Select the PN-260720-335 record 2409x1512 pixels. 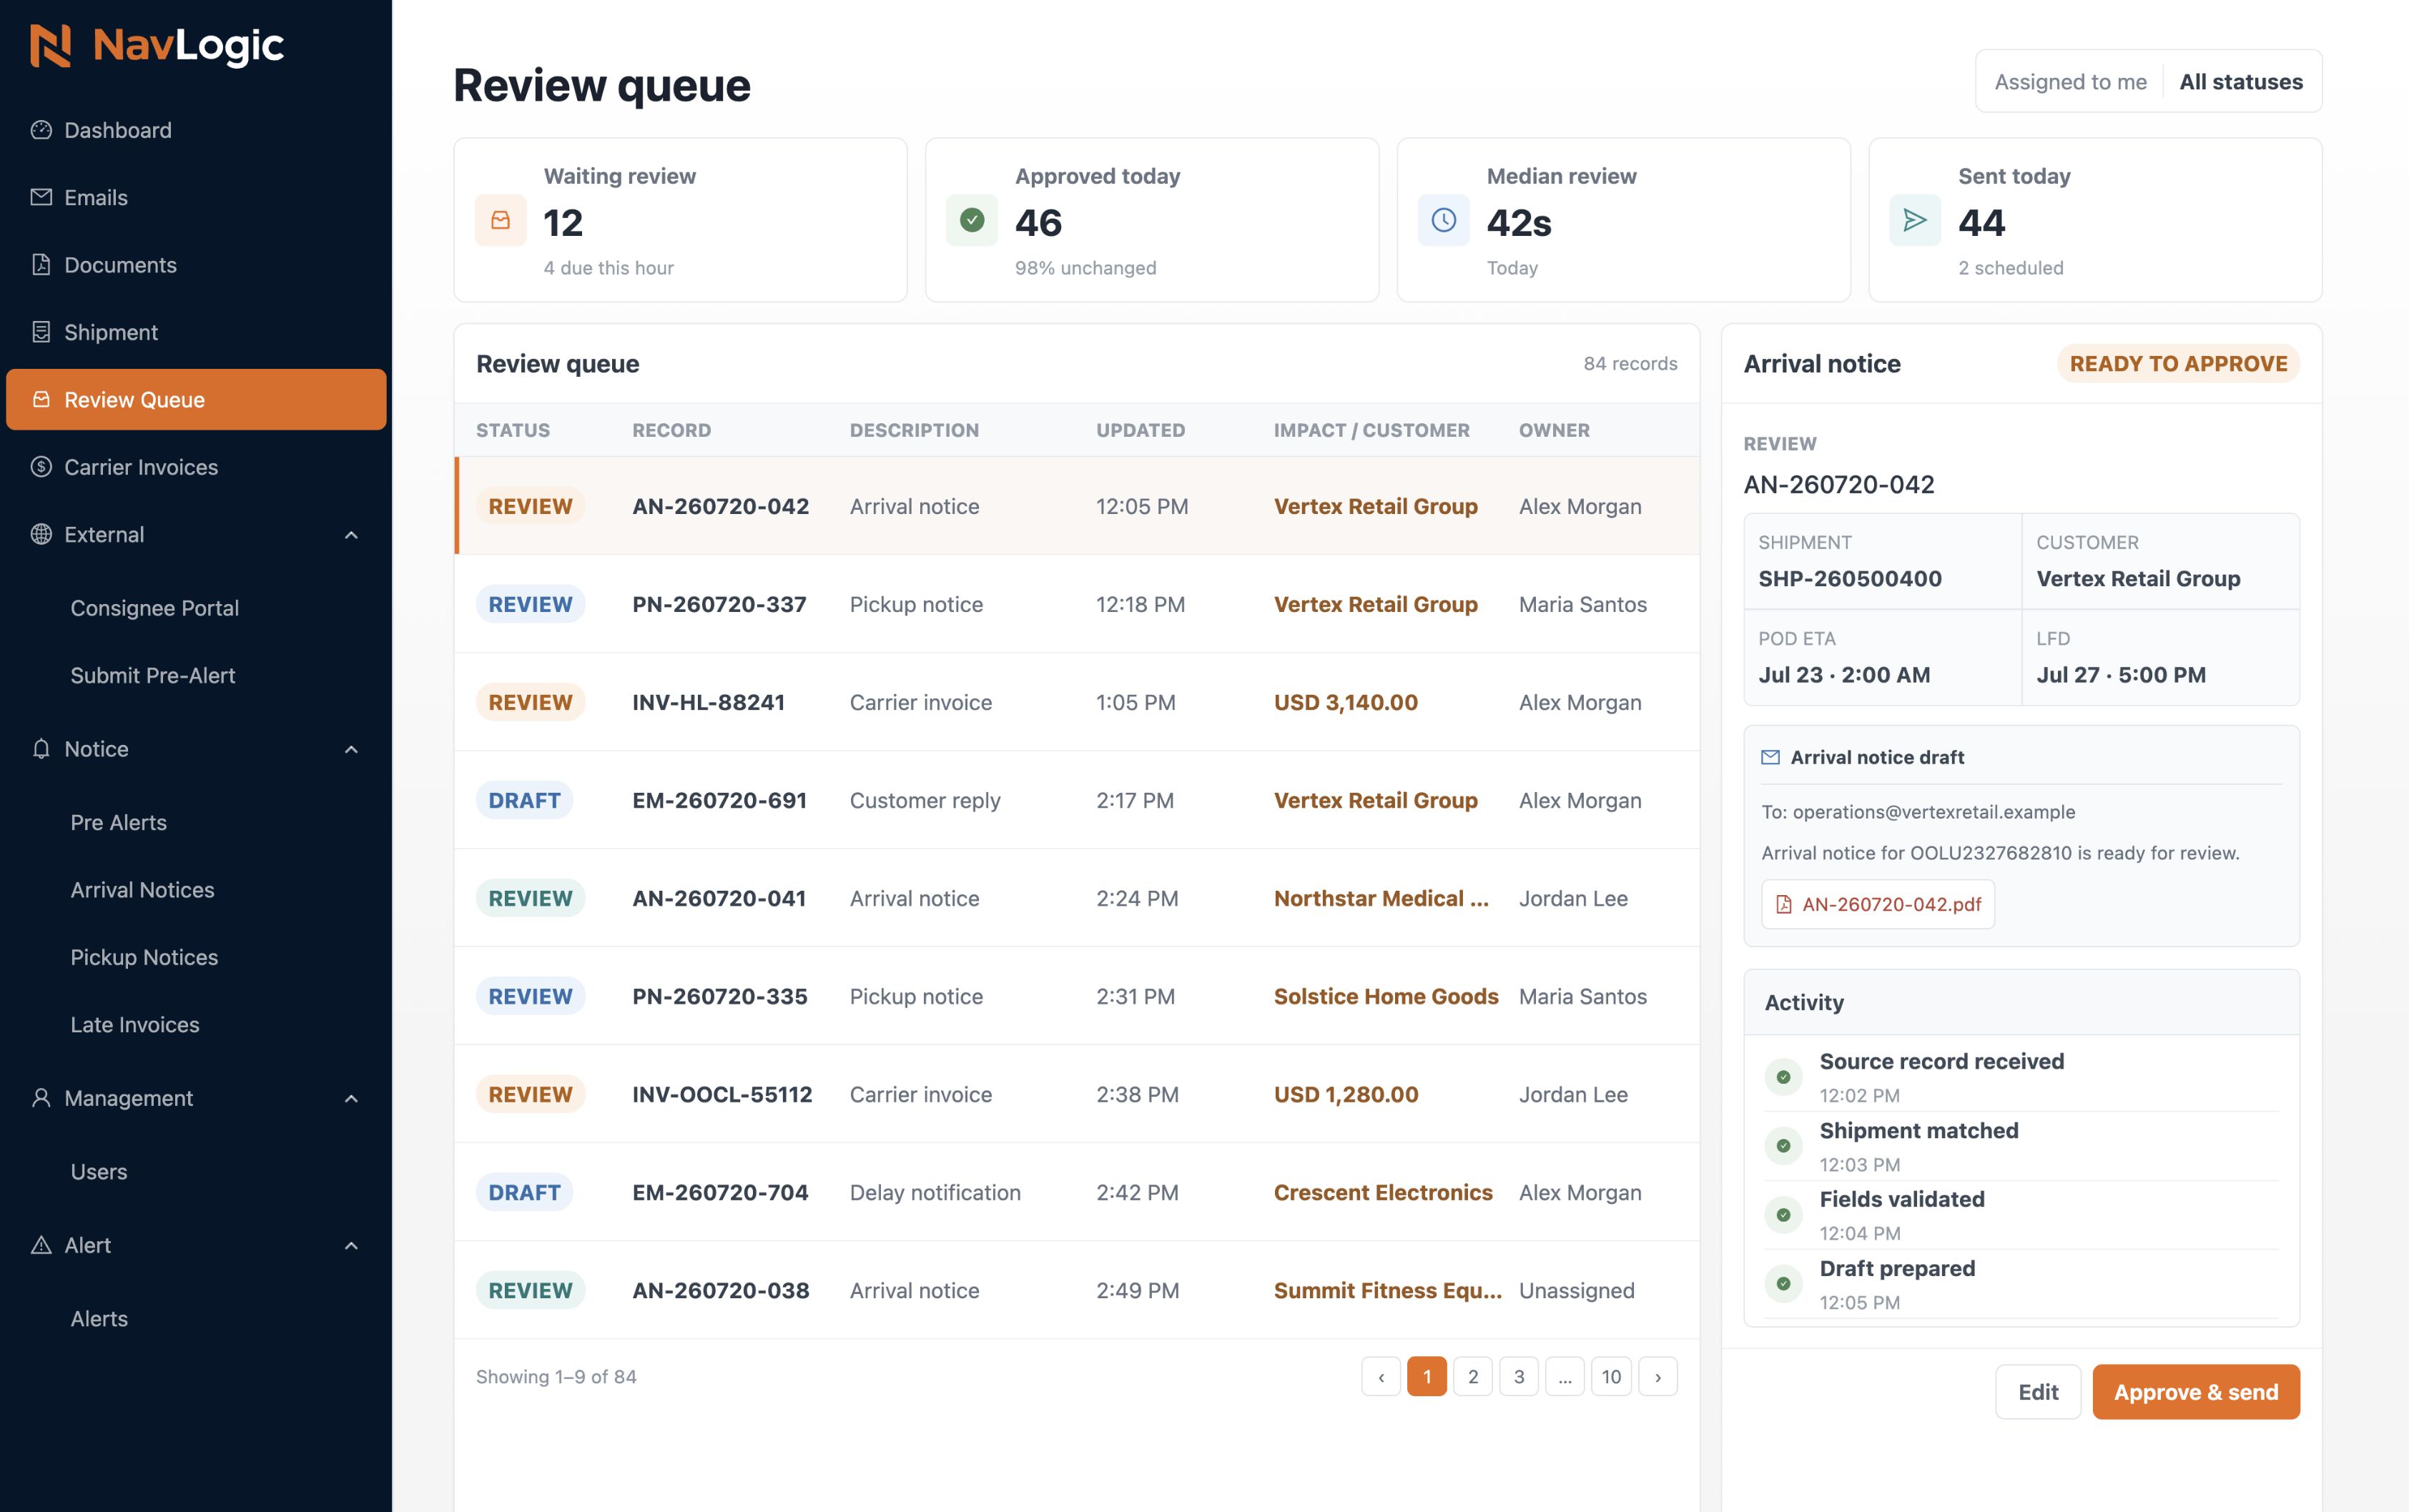click(x=1077, y=996)
